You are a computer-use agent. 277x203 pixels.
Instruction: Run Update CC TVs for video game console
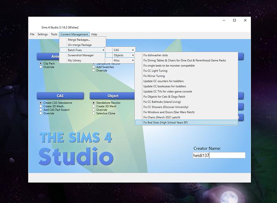(186, 91)
